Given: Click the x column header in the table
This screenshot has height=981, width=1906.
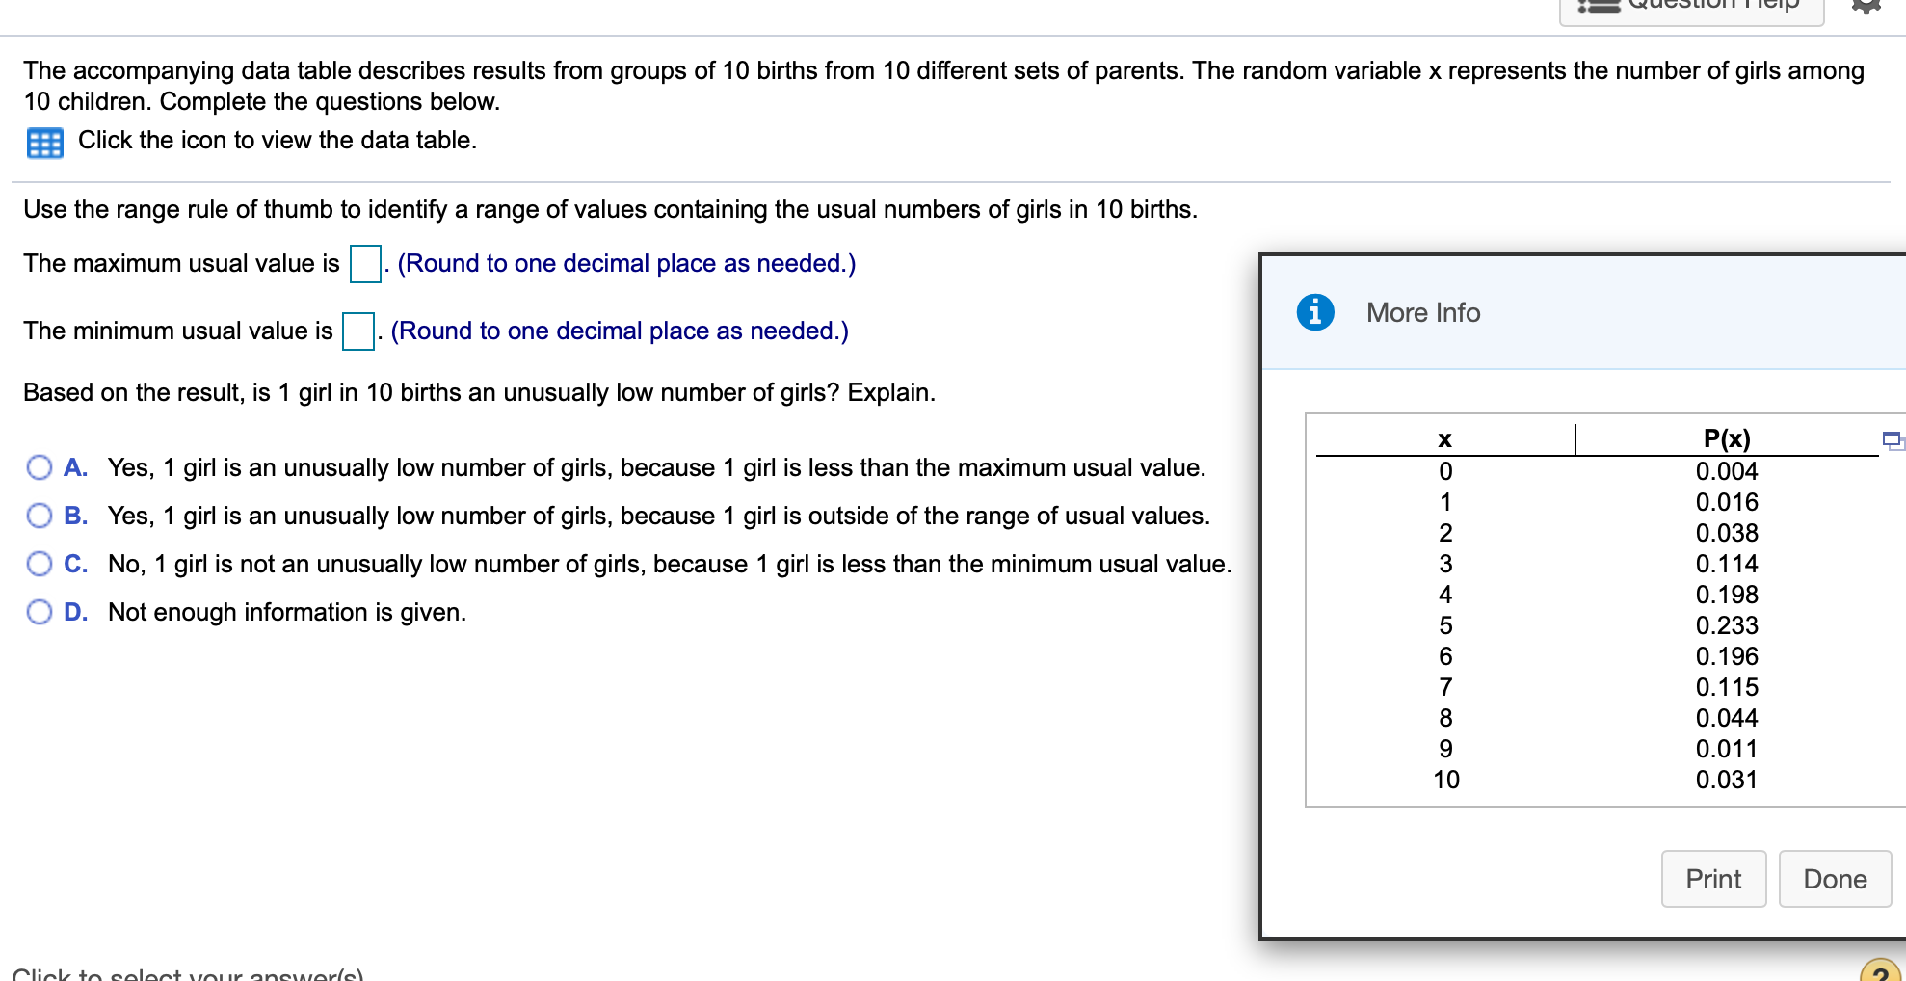Looking at the screenshot, I should click(x=1445, y=439).
